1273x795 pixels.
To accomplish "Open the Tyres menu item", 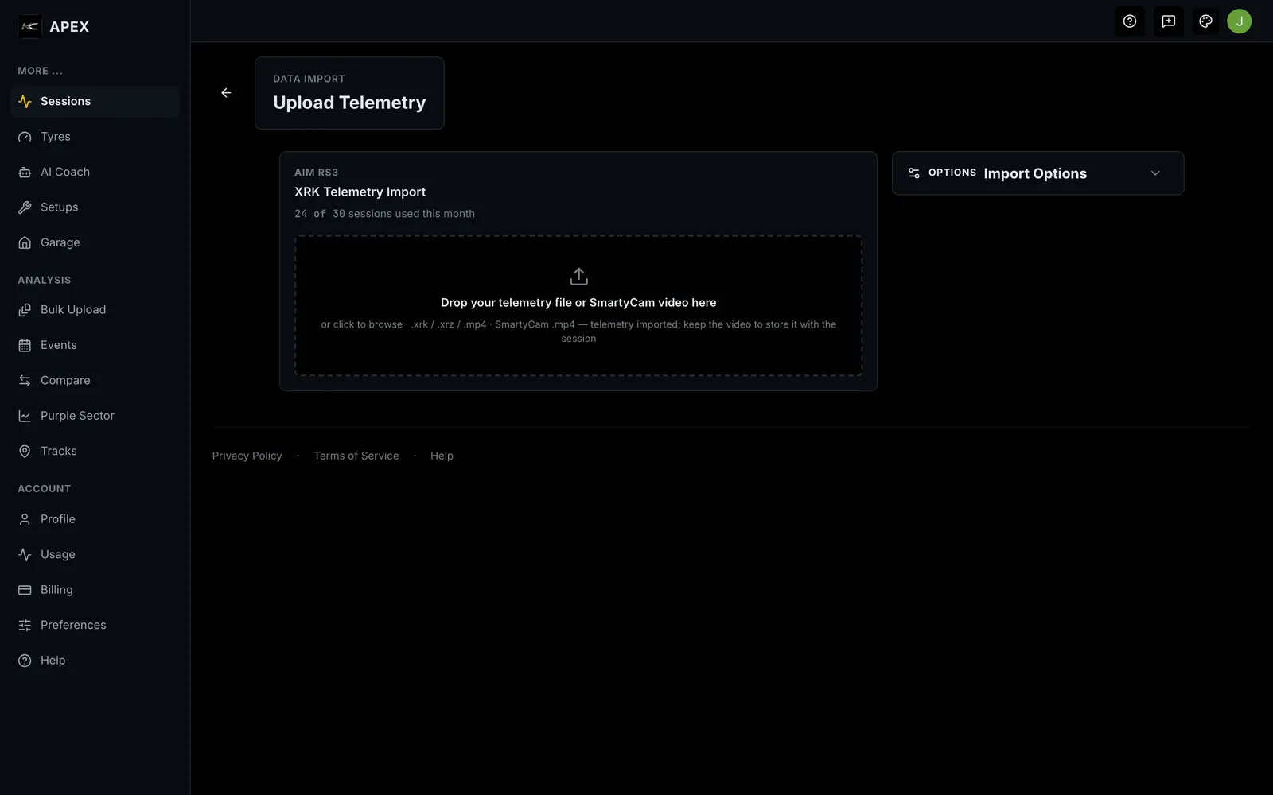I will click(95, 137).
